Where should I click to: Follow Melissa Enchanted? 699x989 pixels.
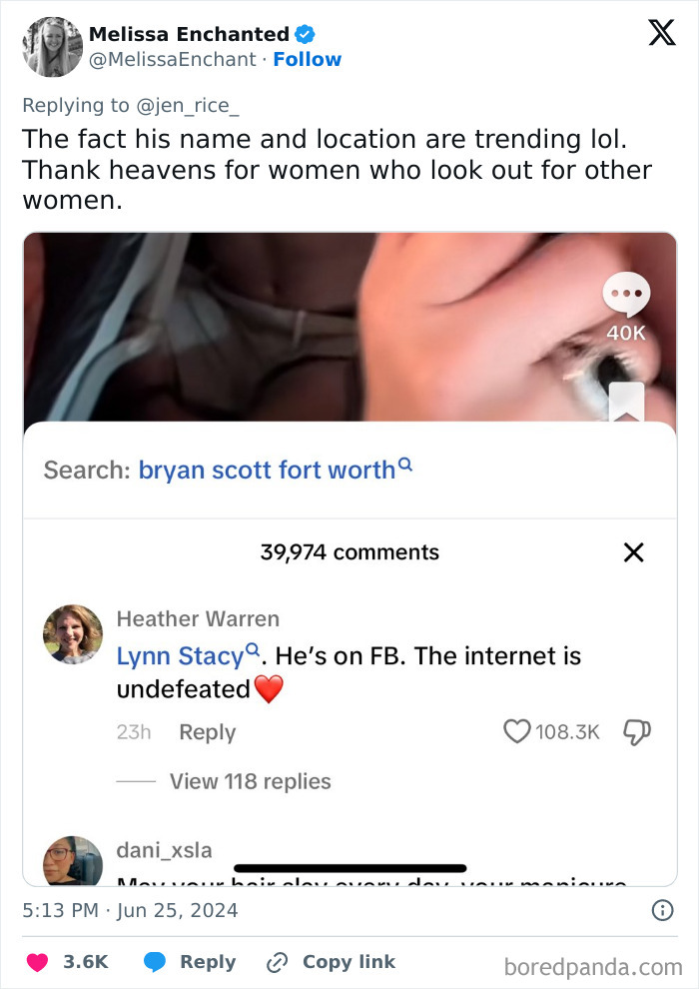pos(308,60)
